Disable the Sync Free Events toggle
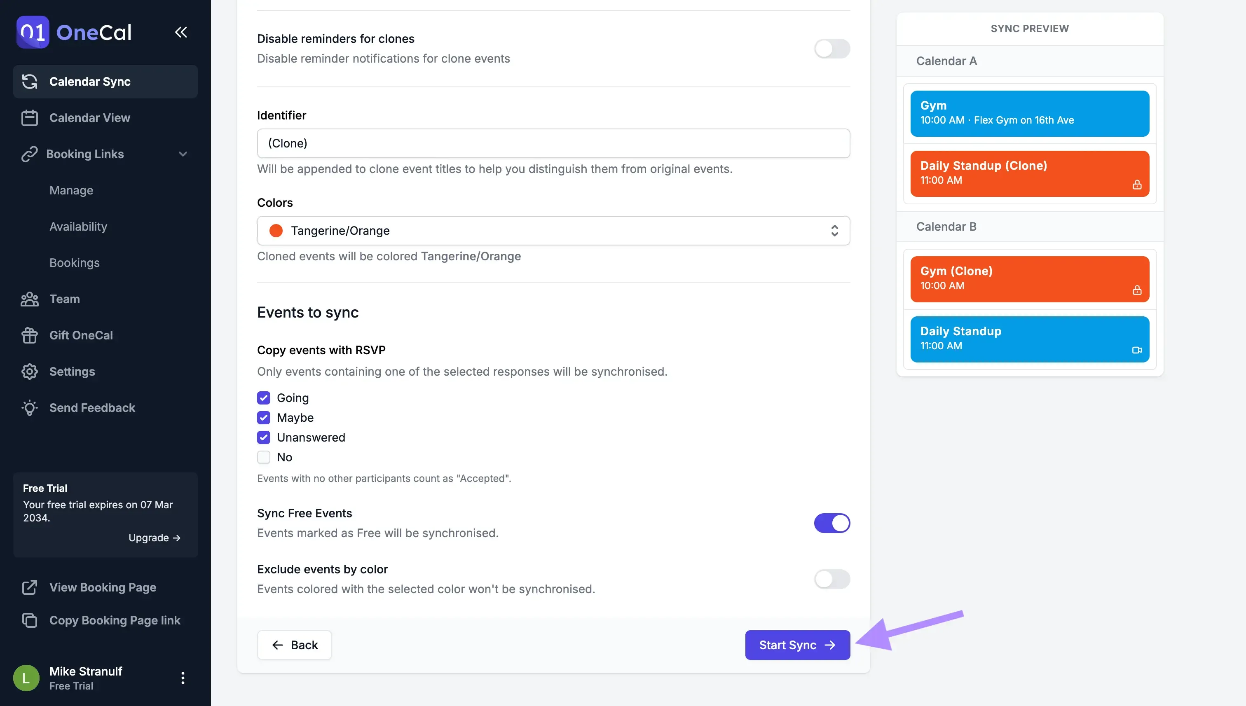This screenshot has height=706, width=1246. point(832,523)
